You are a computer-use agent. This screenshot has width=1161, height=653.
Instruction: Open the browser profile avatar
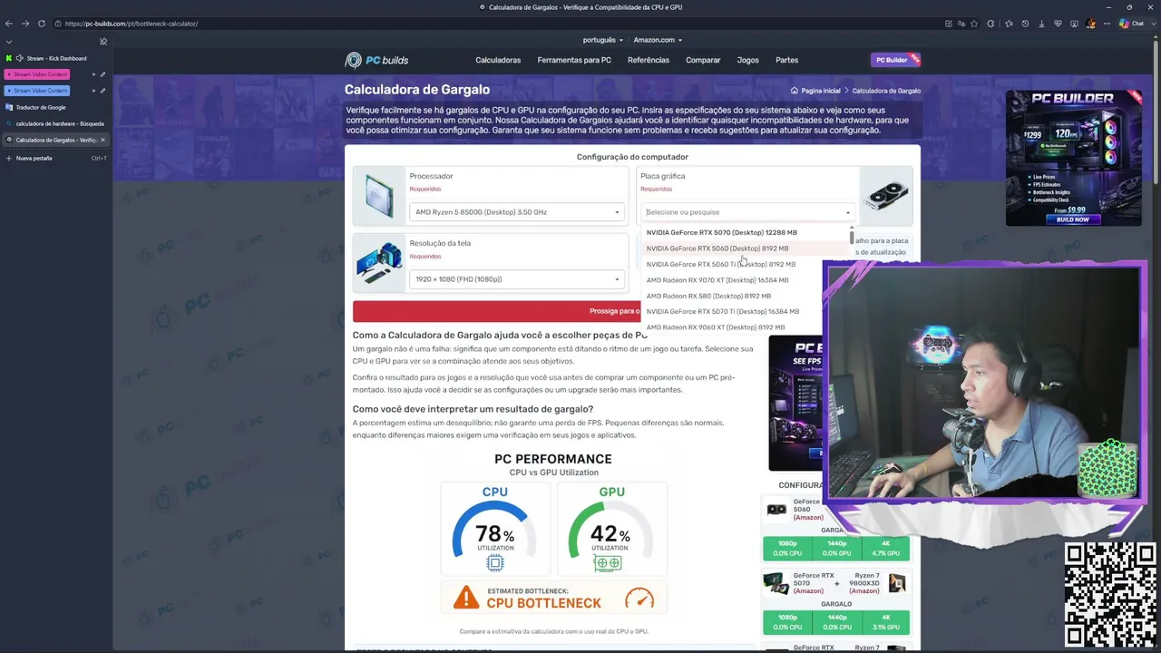[1090, 24]
